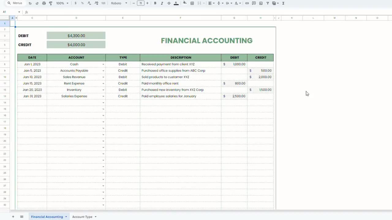Image resolution: width=392 pixels, height=220 pixels.
Task: Open the Borders tool
Action: [192, 3]
